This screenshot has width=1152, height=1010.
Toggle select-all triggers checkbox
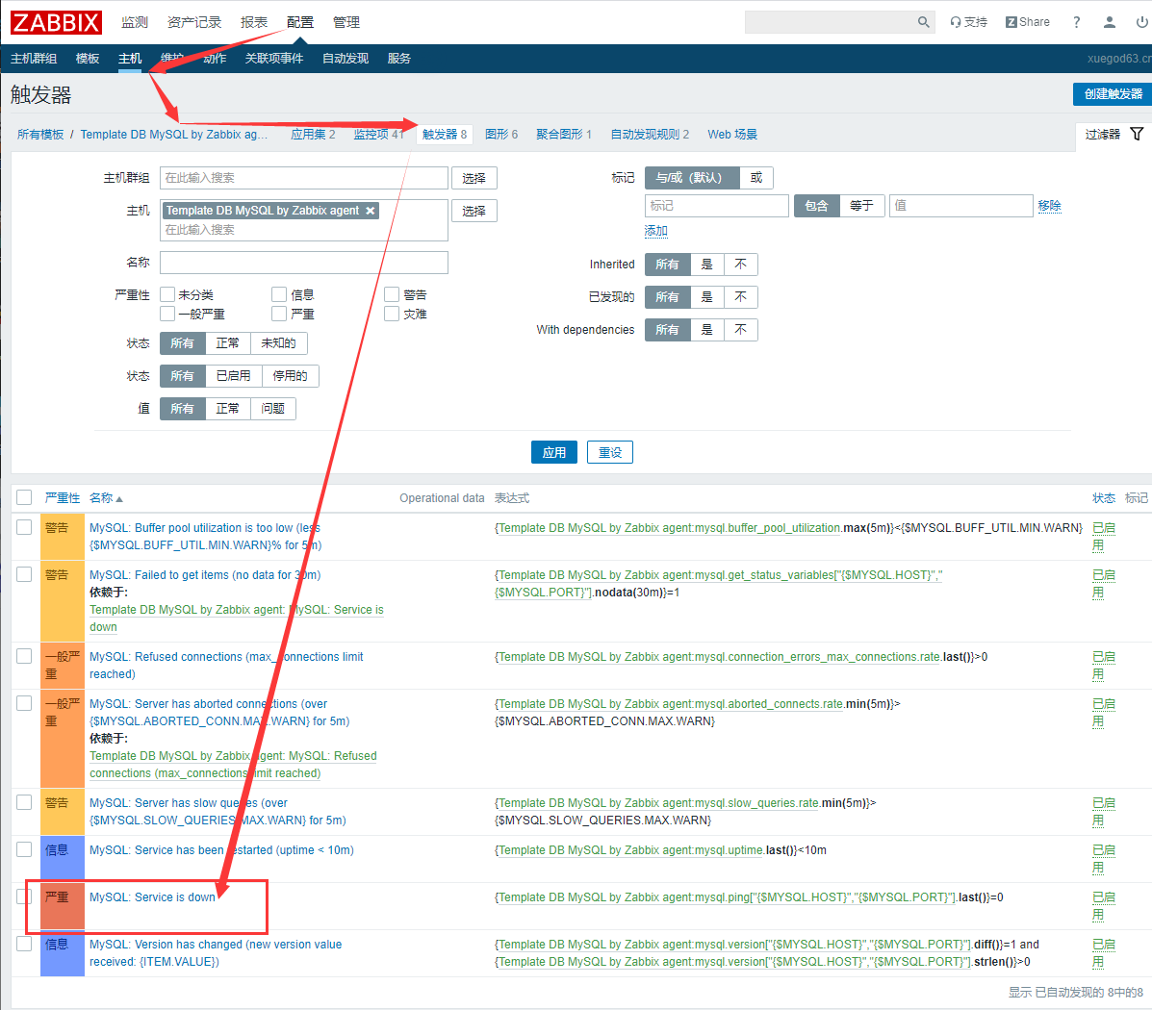click(x=24, y=497)
